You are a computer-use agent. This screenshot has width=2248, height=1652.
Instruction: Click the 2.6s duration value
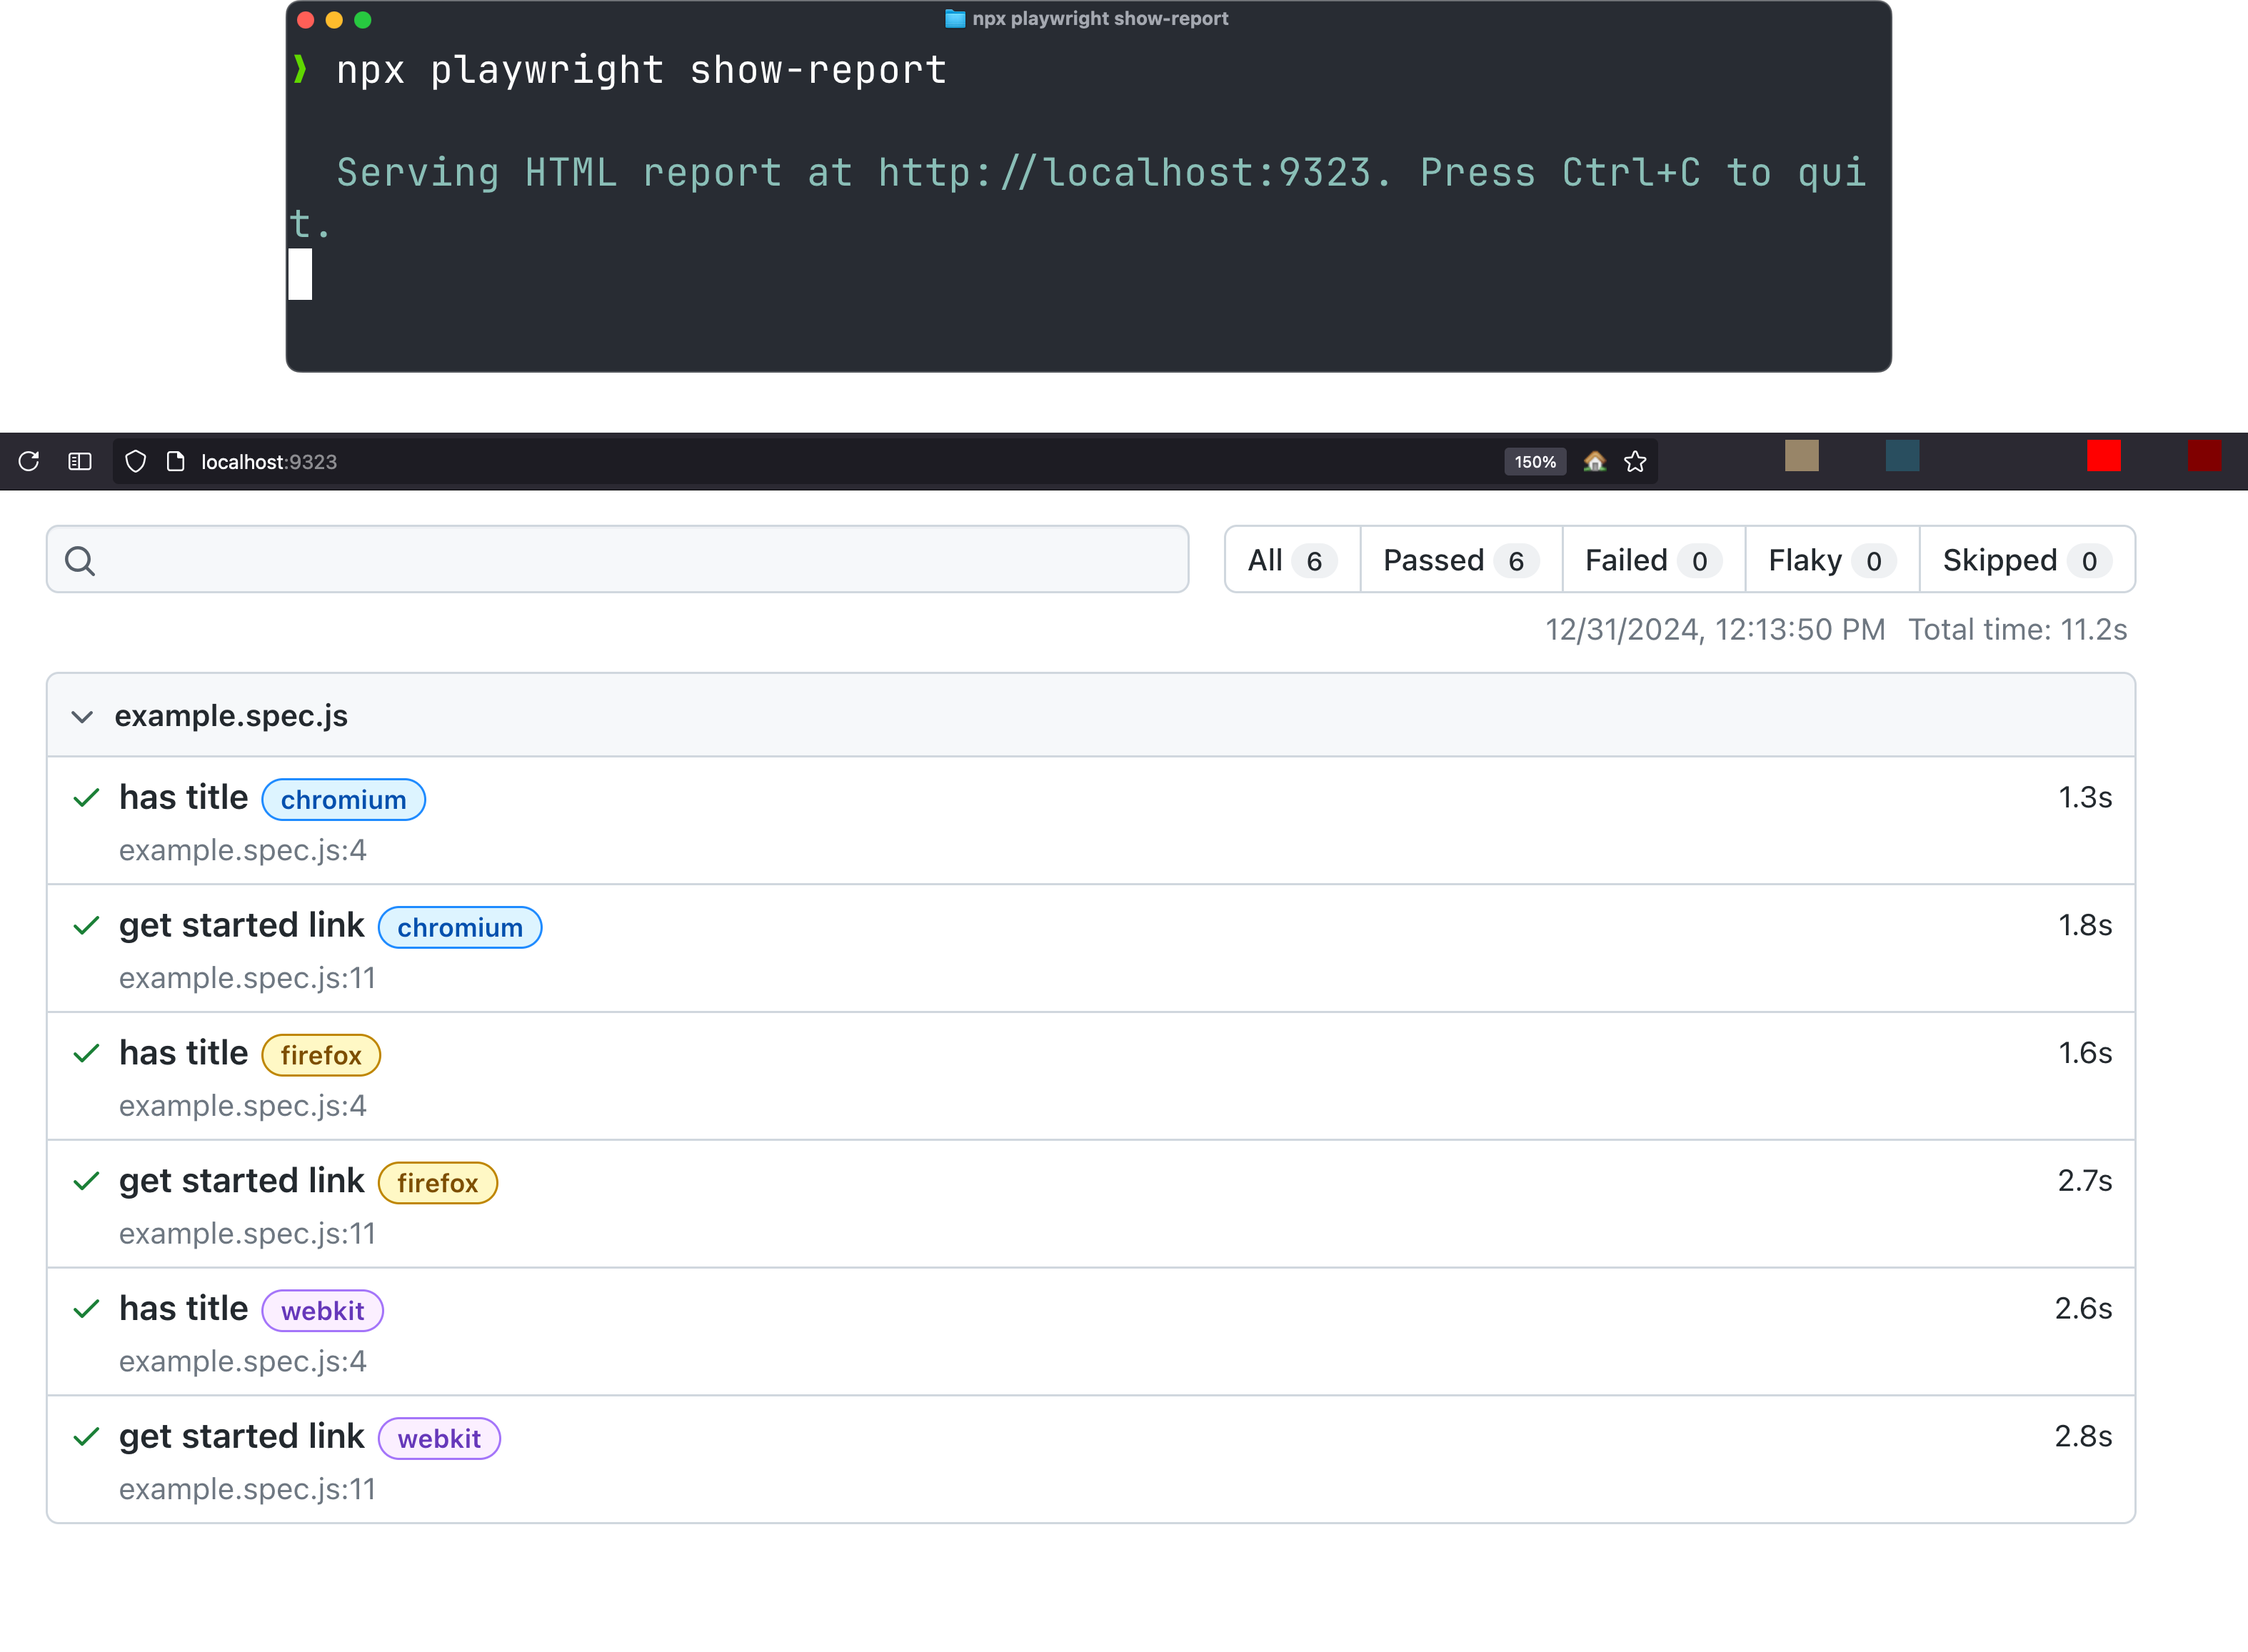pos(2083,1308)
